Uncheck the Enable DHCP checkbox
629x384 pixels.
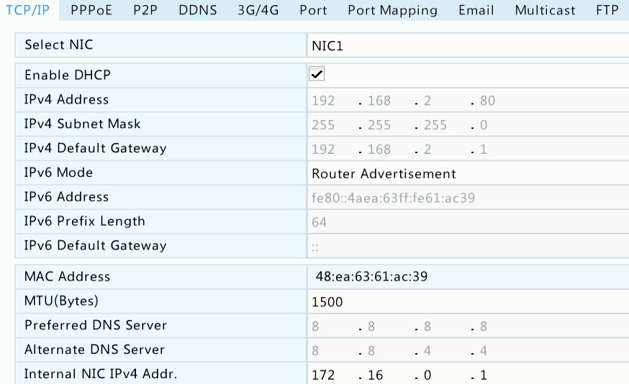coord(316,74)
